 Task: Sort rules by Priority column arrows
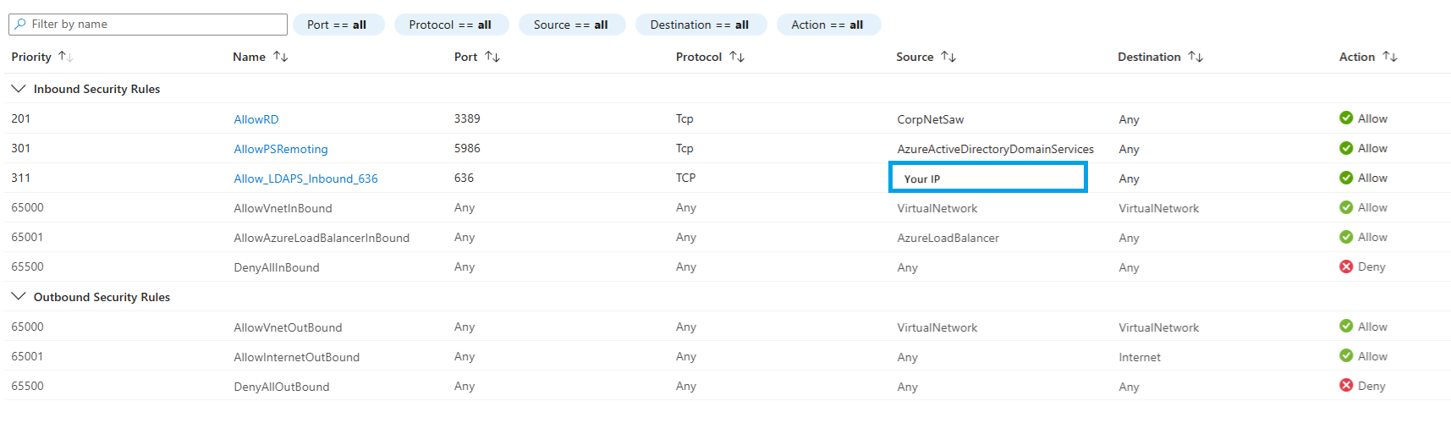click(65, 57)
